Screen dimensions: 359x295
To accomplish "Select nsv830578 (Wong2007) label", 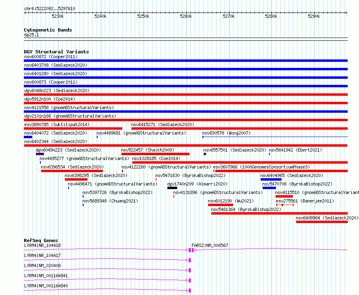I will click(x=226, y=133).
